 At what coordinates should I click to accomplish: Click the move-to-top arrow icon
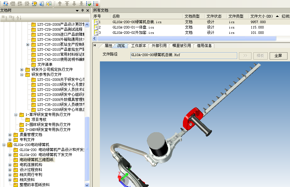coord(67,4)
